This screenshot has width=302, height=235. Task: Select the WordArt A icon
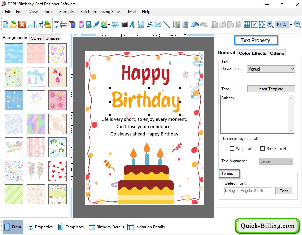point(132,25)
